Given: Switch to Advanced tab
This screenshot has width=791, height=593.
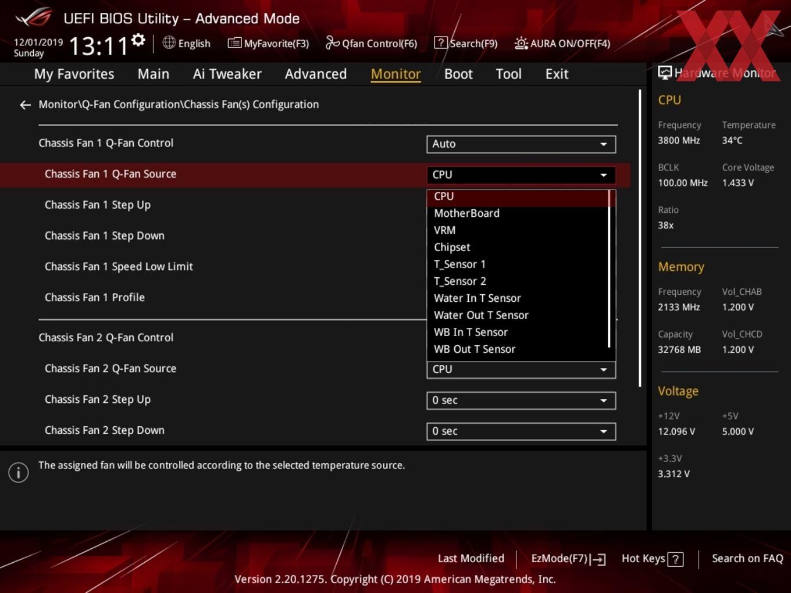Looking at the screenshot, I should click(316, 74).
